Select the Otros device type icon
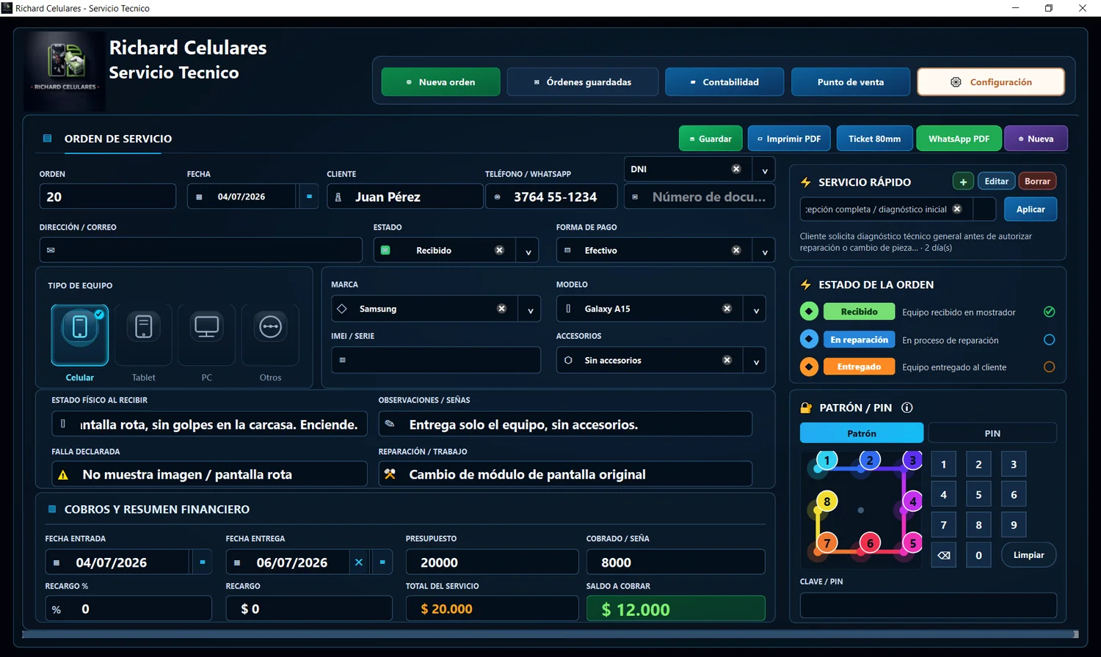 pos(270,335)
